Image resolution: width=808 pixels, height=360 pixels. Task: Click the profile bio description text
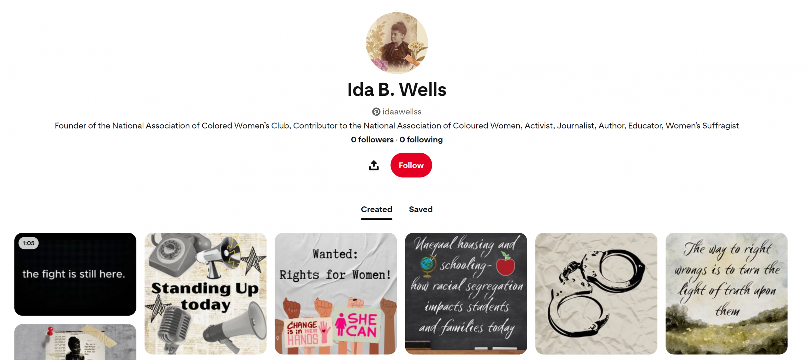[397, 126]
